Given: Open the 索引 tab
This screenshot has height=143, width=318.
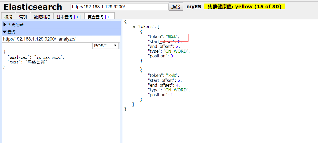Looking at the screenshot, I should 23,17.
